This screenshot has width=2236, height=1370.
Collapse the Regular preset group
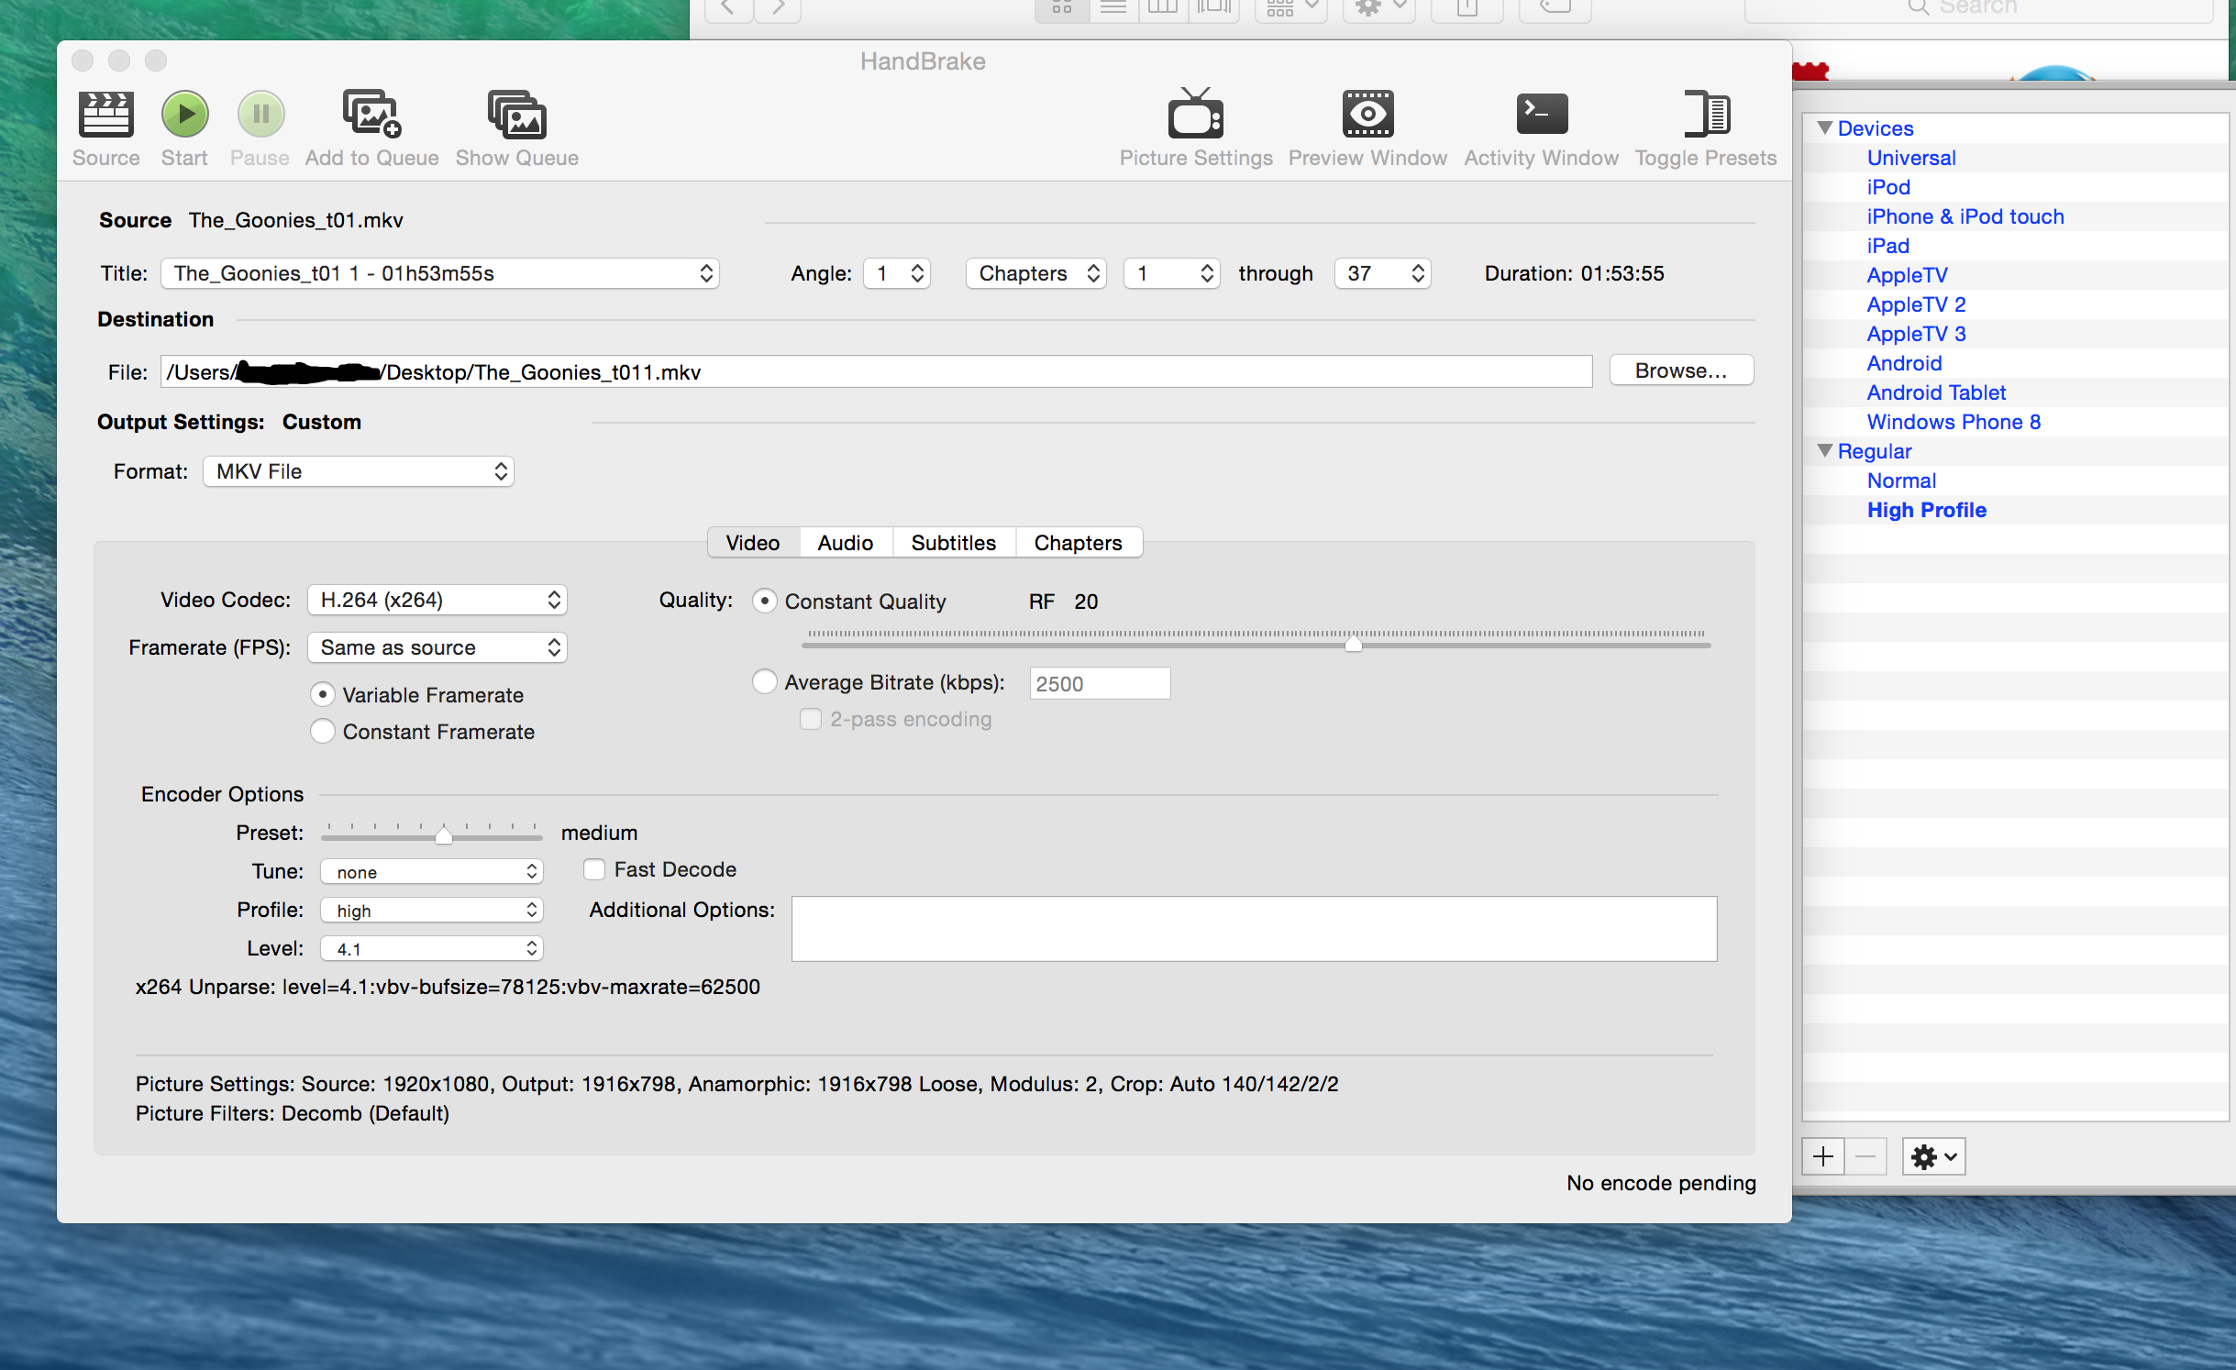1825,450
